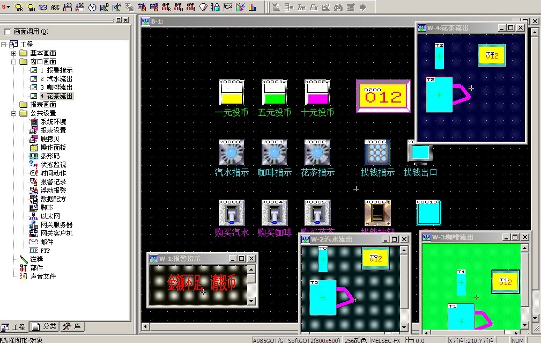Select 2 汽水流出 window screen in tree
The height and width of the screenshot is (343, 541).
[56, 79]
